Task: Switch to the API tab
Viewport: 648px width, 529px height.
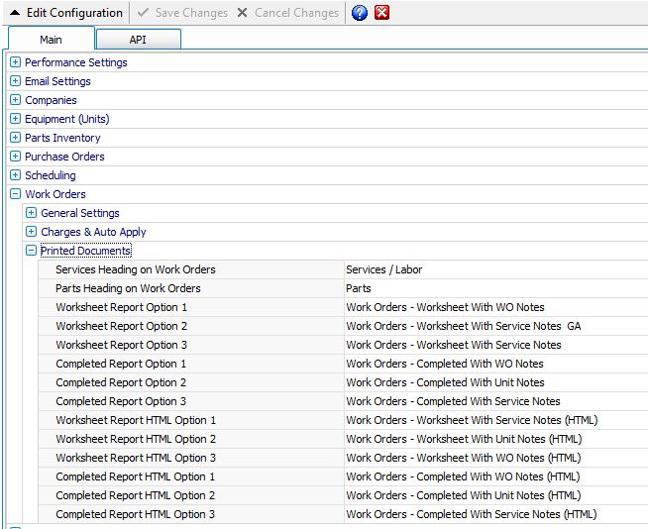Action: point(138,40)
